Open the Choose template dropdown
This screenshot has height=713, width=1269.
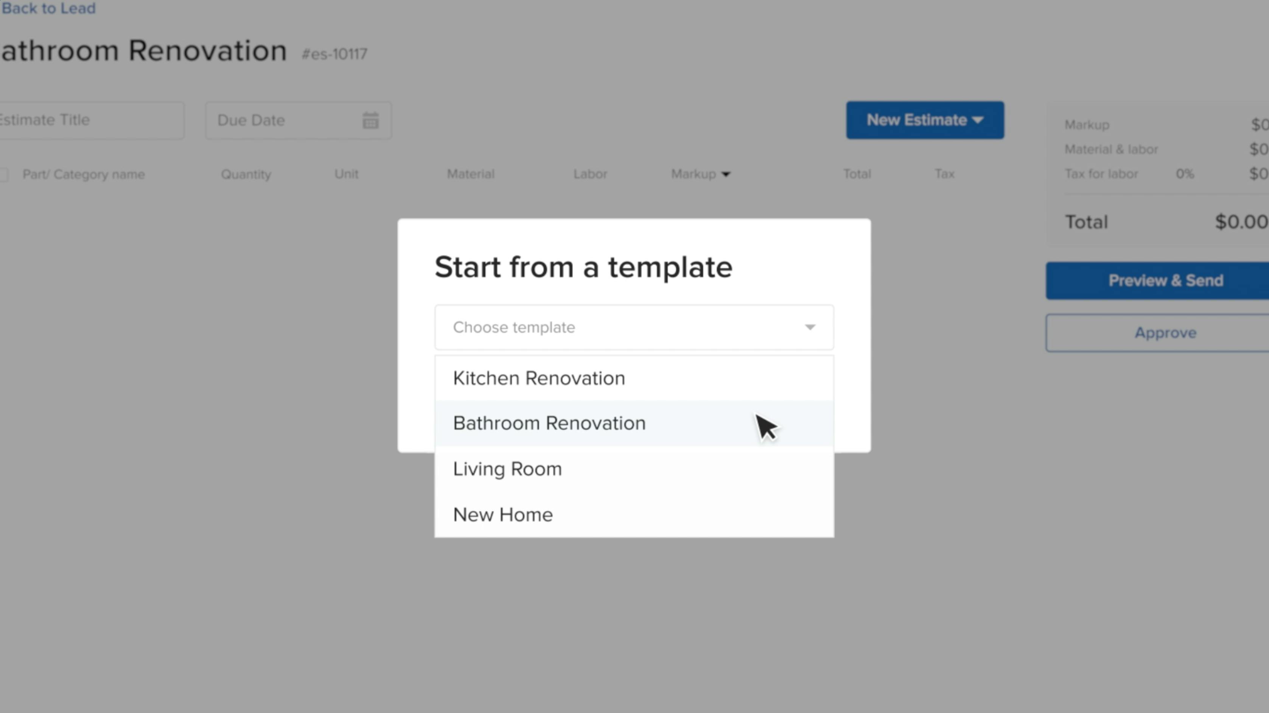pos(634,327)
